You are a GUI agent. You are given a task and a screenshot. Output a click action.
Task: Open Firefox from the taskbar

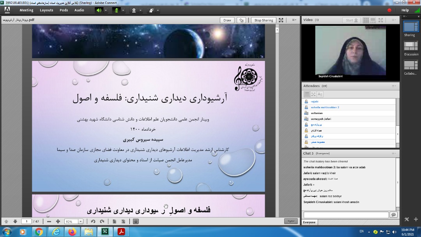coord(72,232)
